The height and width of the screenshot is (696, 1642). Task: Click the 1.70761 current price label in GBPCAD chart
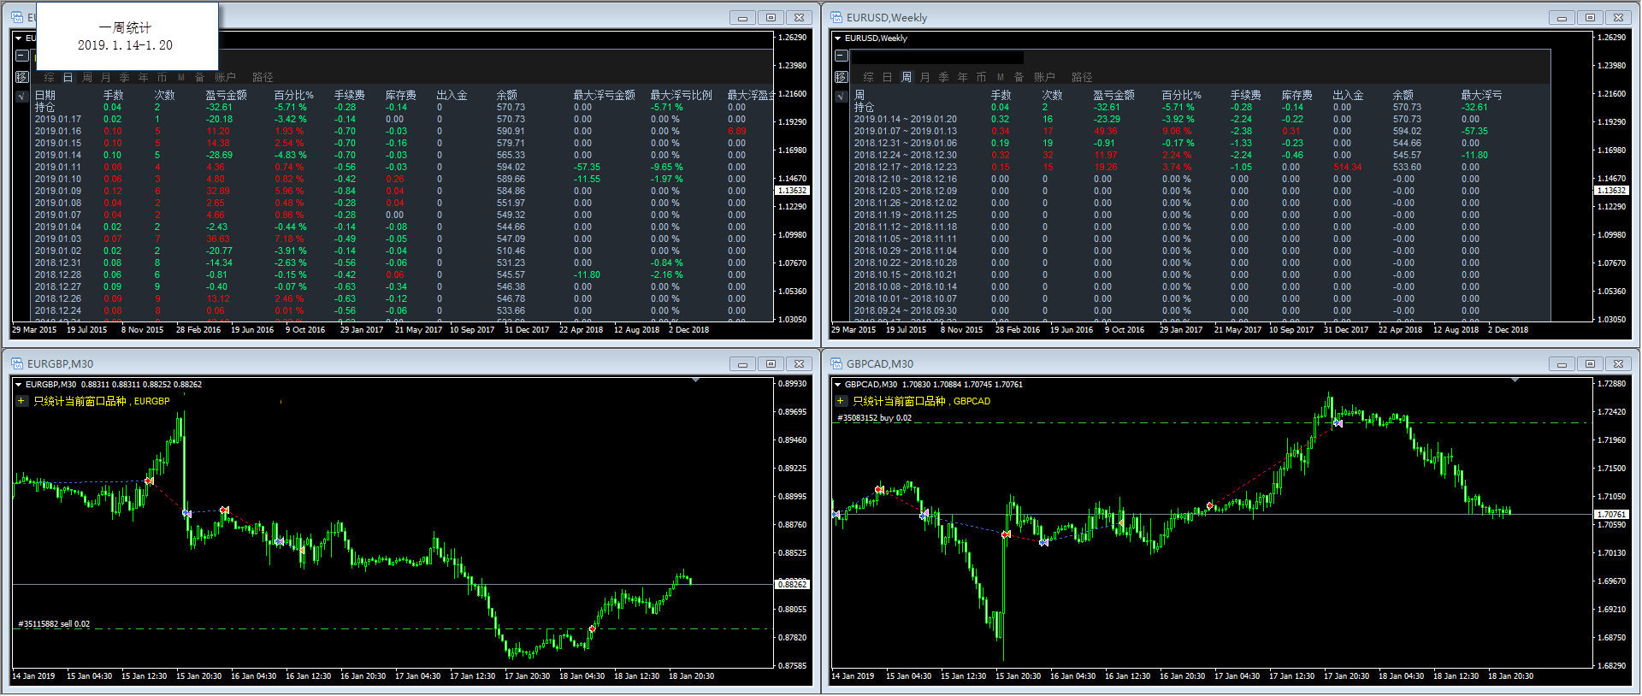1611,515
